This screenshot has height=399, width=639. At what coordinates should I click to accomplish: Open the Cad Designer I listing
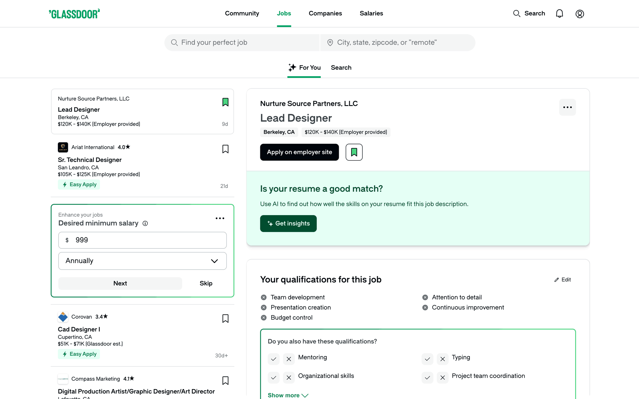coord(79,330)
